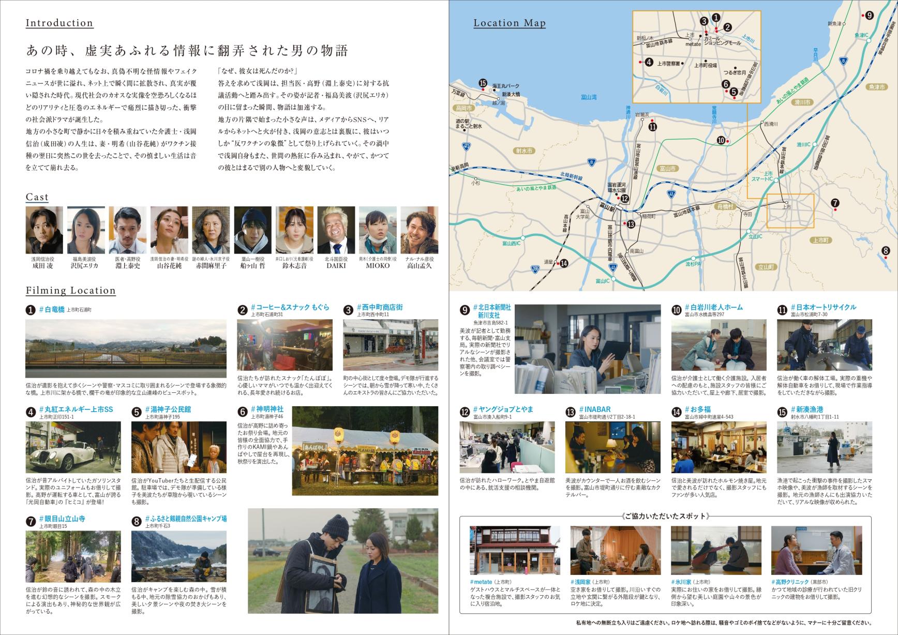Screen dimensions: 898x635
Task: Select map marker 11 near 岩瀬浜
Action: pos(652,126)
